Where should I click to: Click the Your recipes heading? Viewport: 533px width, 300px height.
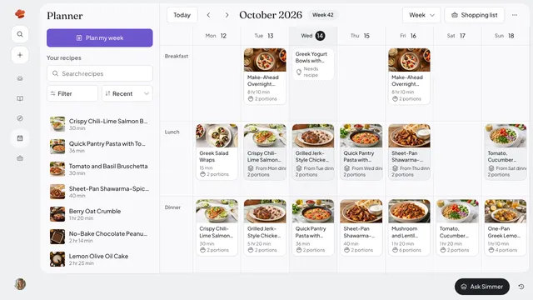[64, 57]
